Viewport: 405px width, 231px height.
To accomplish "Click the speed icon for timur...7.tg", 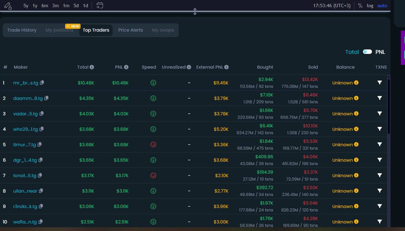I will pyautogui.click(x=153, y=145).
